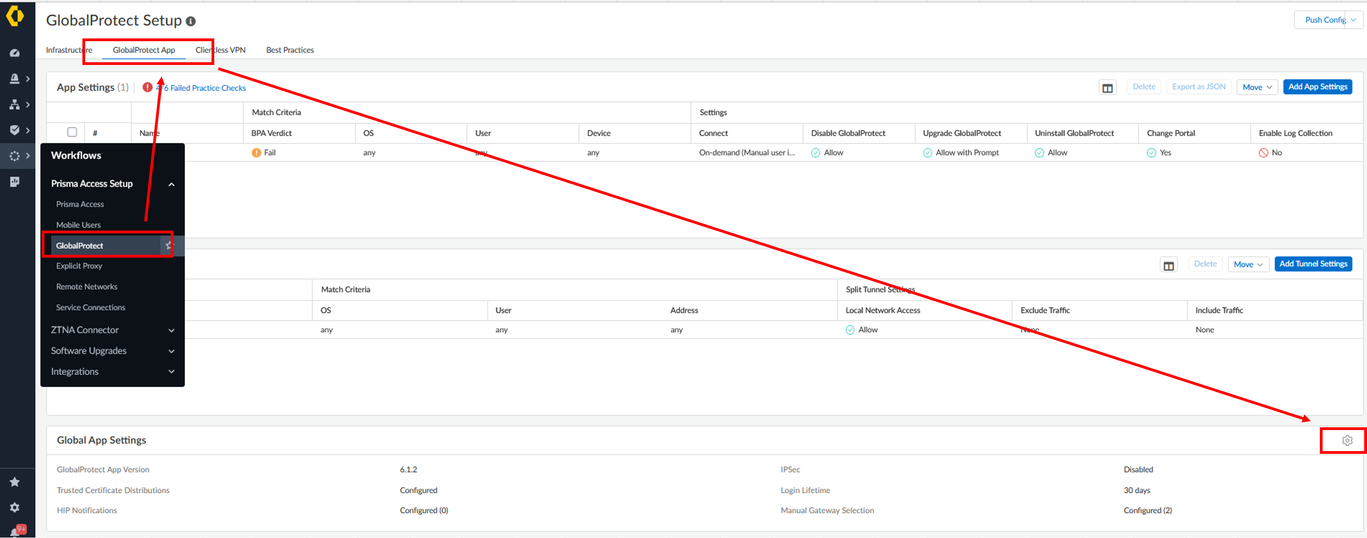Open the Global App Settings gear icon
Screen dimensions: 1367x538
pyautogui.click(x=1347, y=441)
